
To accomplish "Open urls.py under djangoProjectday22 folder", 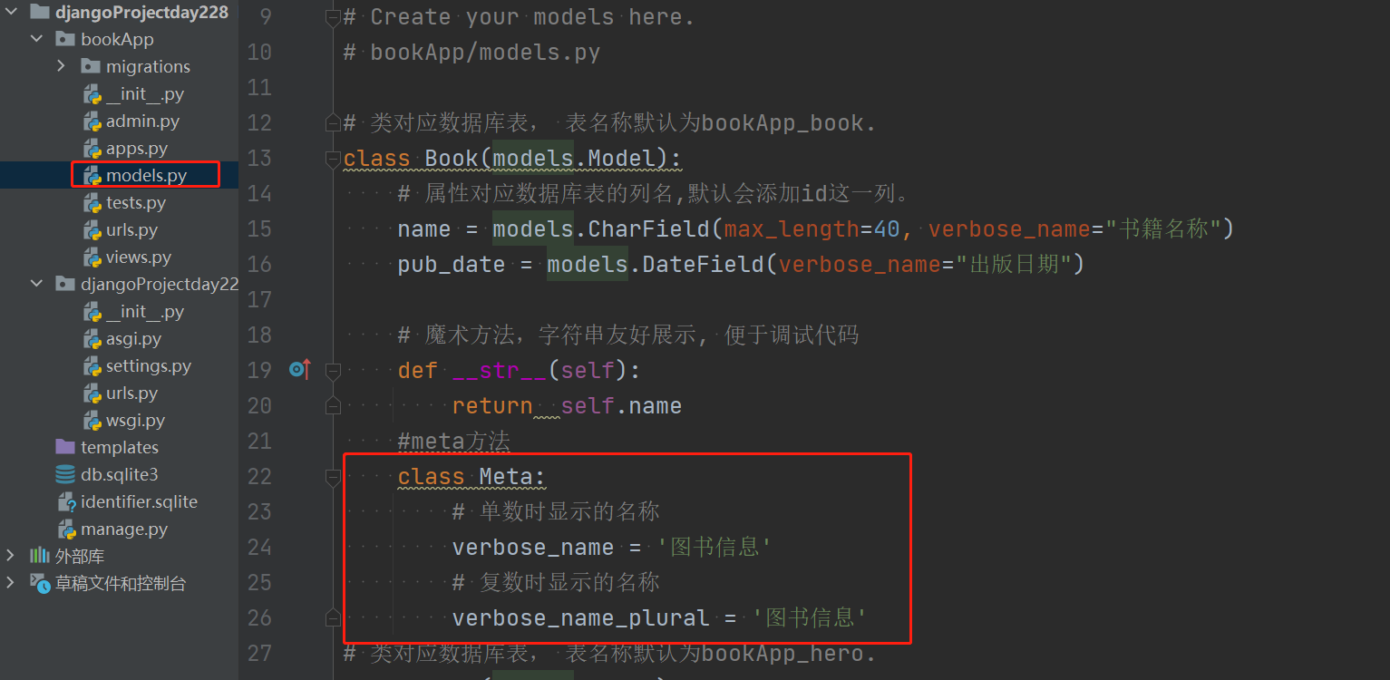I will (131, 393).
